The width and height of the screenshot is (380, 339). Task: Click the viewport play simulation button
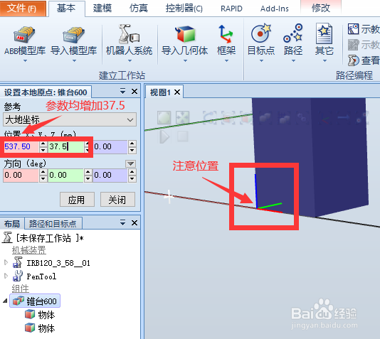pos(164,137)
